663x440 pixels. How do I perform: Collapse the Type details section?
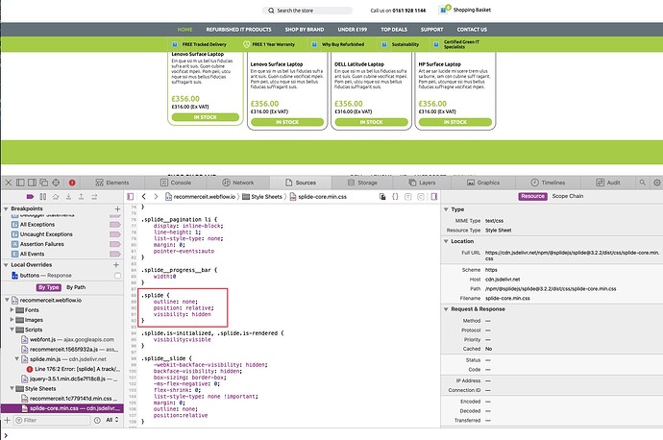pos(446,209)
